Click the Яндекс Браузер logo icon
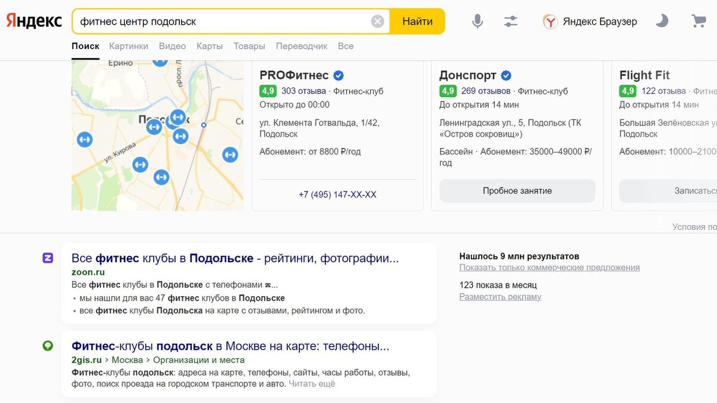 550,21
